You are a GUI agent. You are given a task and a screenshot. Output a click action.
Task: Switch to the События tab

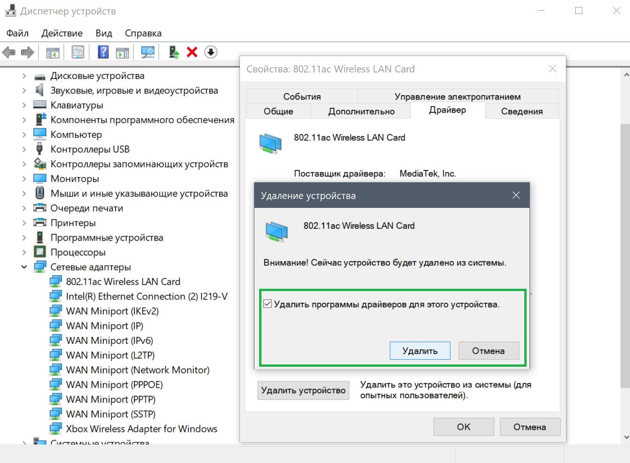tap(302, 96)
